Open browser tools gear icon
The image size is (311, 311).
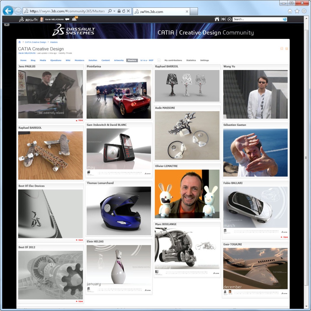point(304,11)
